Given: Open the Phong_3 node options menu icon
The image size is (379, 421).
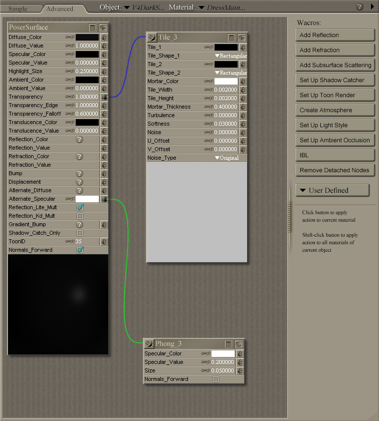Looking at the screenshot, I should [x=228, y=344].
